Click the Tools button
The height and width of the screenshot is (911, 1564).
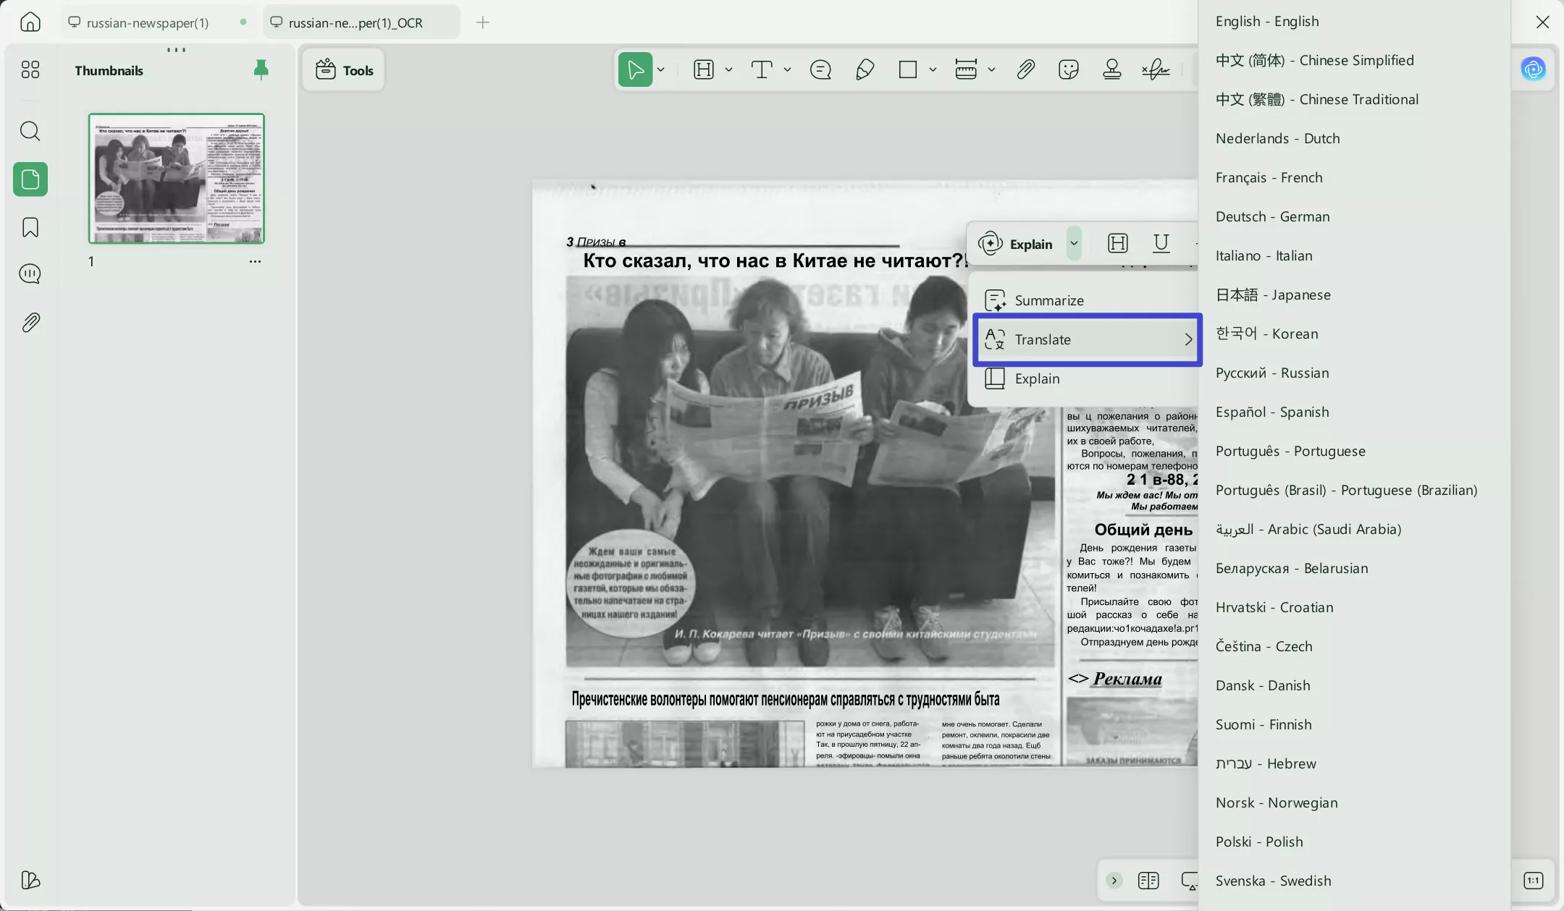click(344, 69)
